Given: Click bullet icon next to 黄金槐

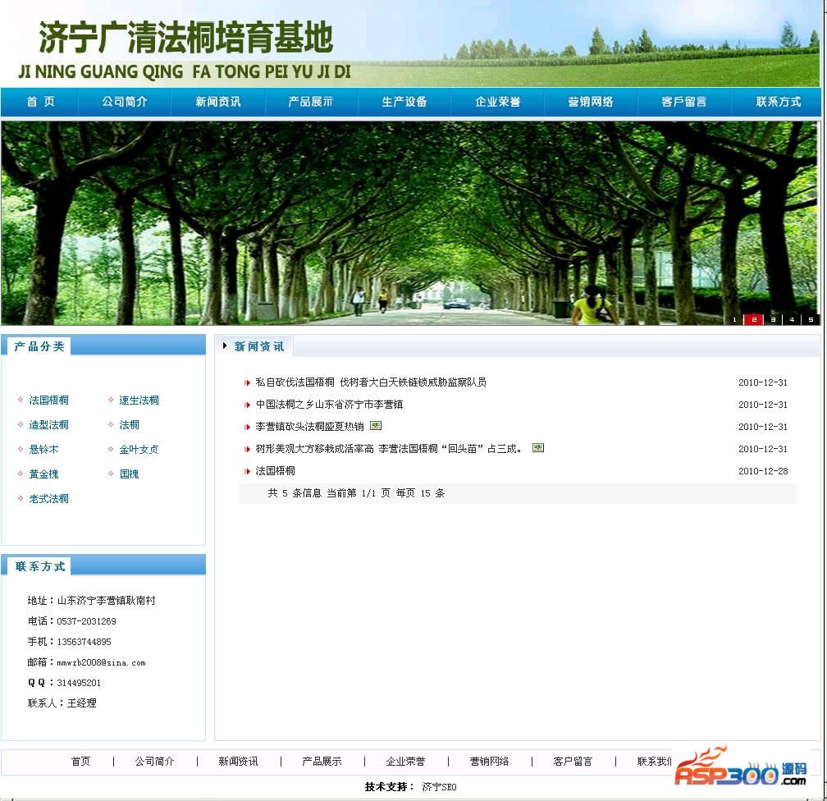Looking at the screenshot, I should [21, 474].
